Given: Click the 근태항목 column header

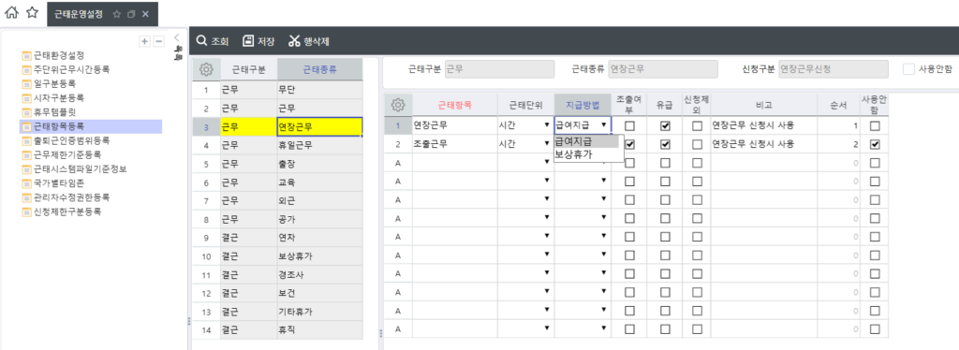Looking at the screenshot, I should point(454,105).
